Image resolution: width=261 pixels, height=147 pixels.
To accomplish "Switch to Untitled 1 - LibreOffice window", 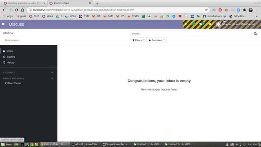I will pos(148,144).
